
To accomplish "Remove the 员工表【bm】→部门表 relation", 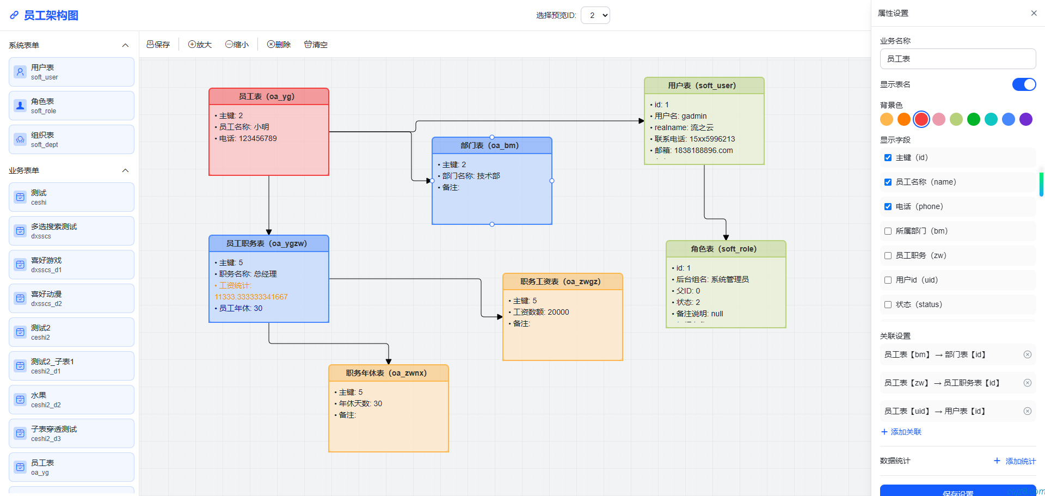I will [1028, 354].
